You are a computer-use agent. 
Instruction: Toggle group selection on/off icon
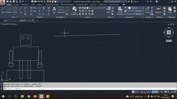(x=152, y=14)
